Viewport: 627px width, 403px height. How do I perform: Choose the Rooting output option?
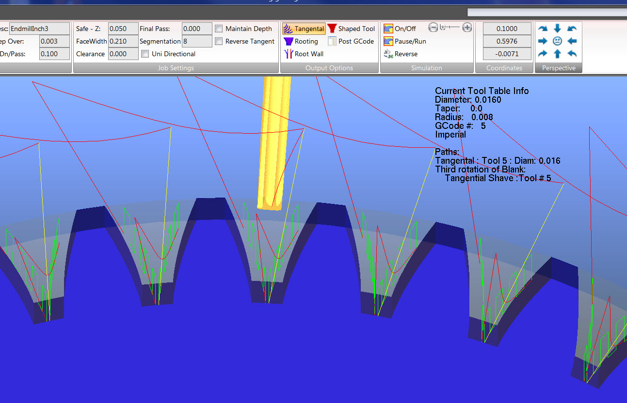tap(301, 41)
